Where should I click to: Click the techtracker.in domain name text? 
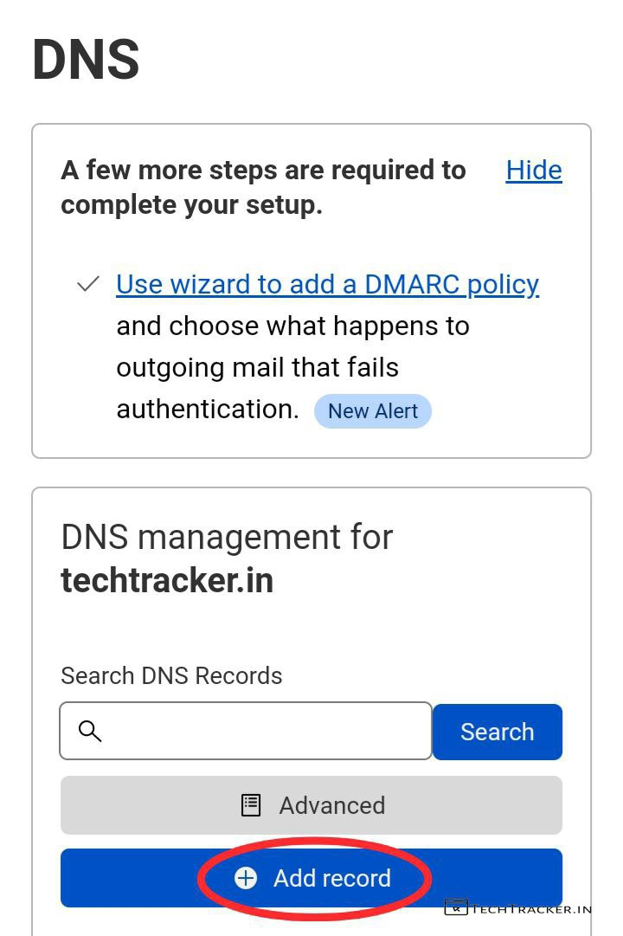(167, 580)
